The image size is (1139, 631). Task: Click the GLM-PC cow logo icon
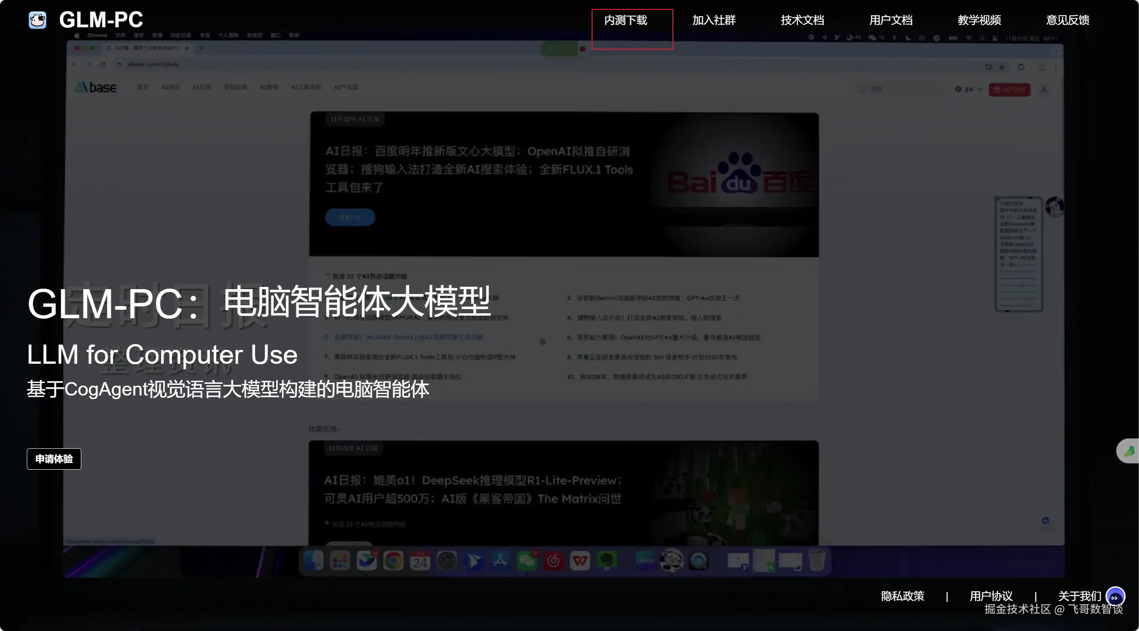click(x=38, y=20)
